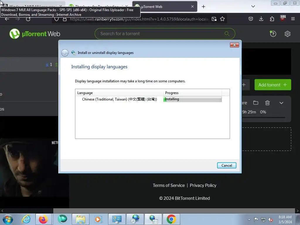Click the horizontal page scrollbar
This screenshot has width=300, height=225.
[174, 211]
